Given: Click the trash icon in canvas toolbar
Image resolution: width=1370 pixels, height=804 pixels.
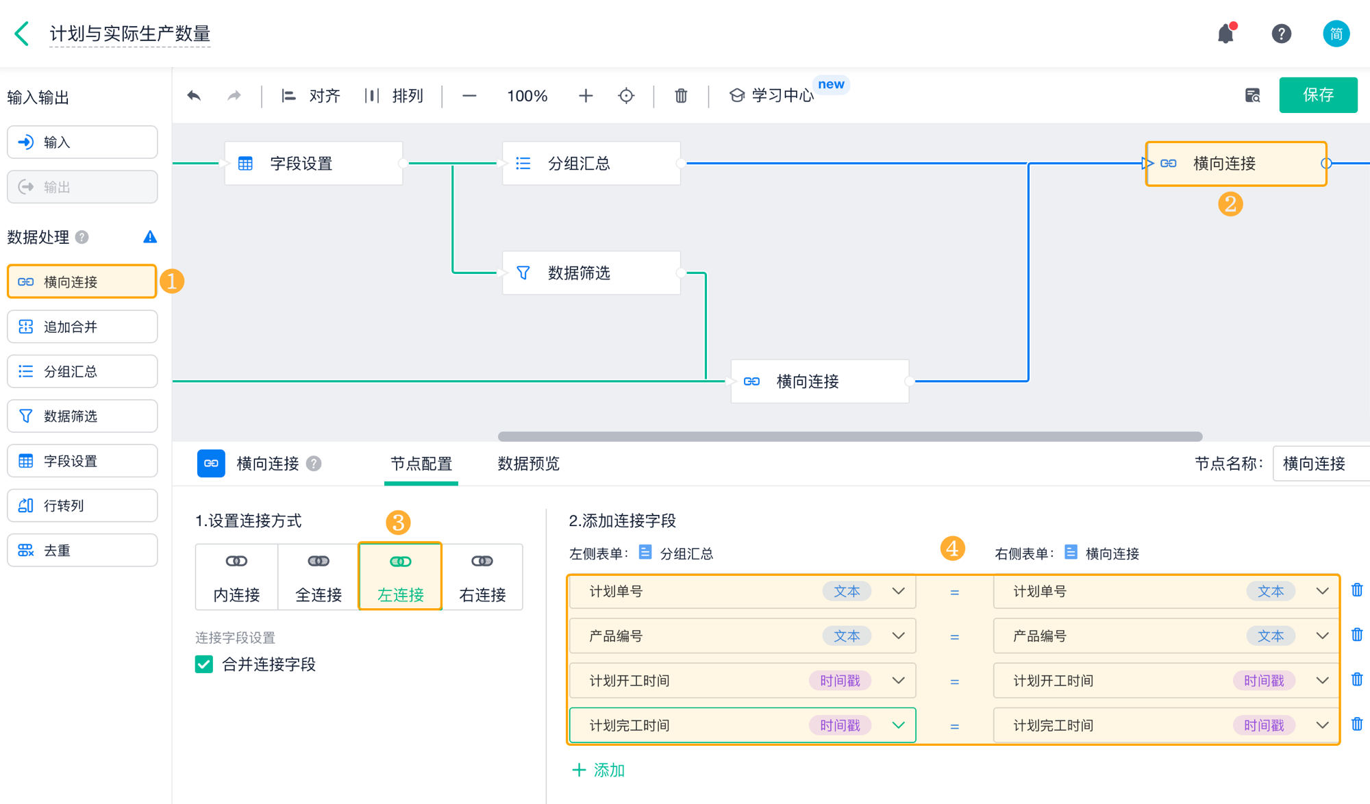Looking at the screenshot, I should point(680,96).
